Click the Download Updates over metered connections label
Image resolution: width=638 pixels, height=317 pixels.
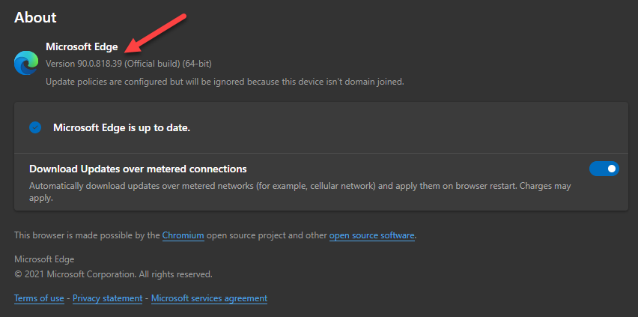pos(138,169)
